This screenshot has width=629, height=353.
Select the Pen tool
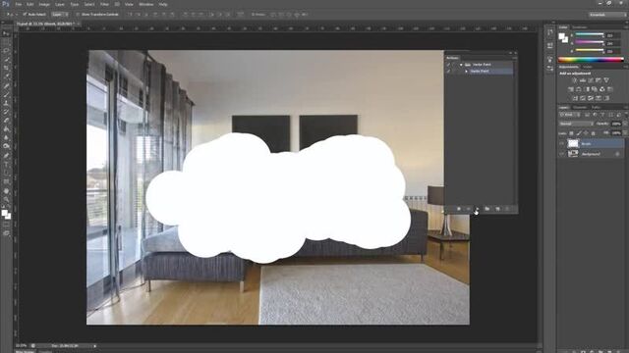[6, 156]
